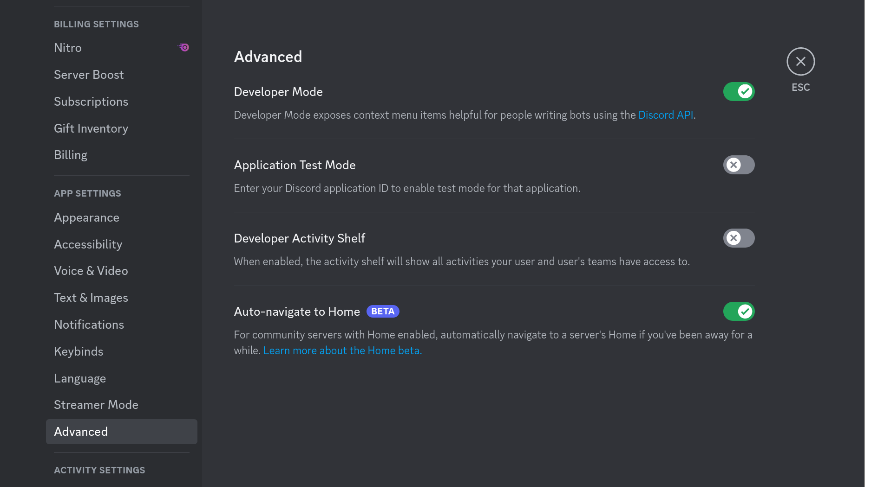
Task: Select the Keybinds settings section
Action: point(79,351)
